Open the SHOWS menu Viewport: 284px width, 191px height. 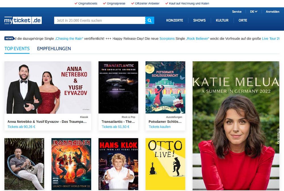(x=199, y=20)
